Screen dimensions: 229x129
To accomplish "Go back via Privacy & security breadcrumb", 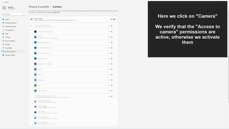I will (39, 7).
